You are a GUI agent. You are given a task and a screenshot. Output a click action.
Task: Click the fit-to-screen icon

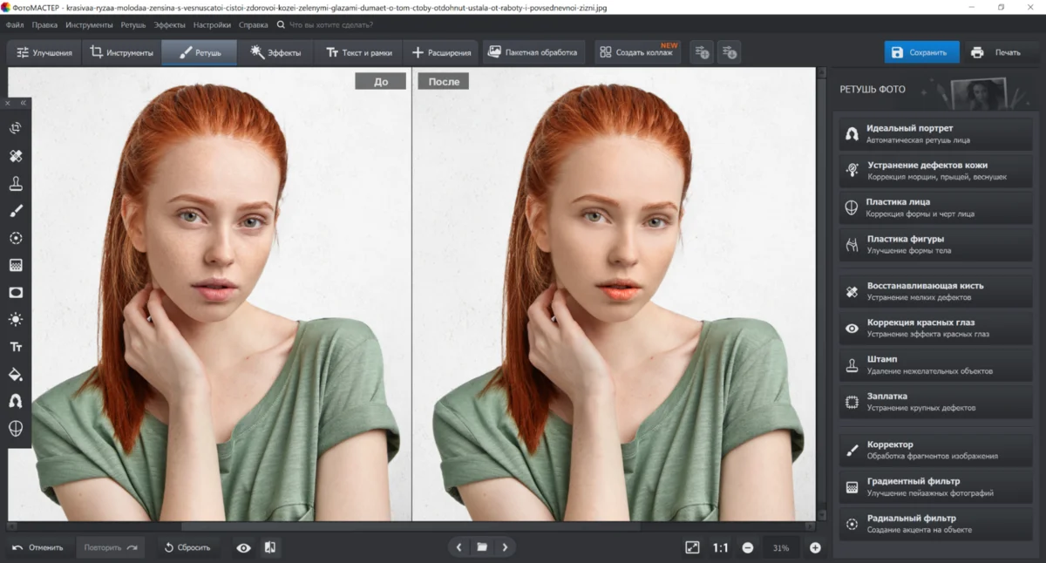(x=692, y=547)
